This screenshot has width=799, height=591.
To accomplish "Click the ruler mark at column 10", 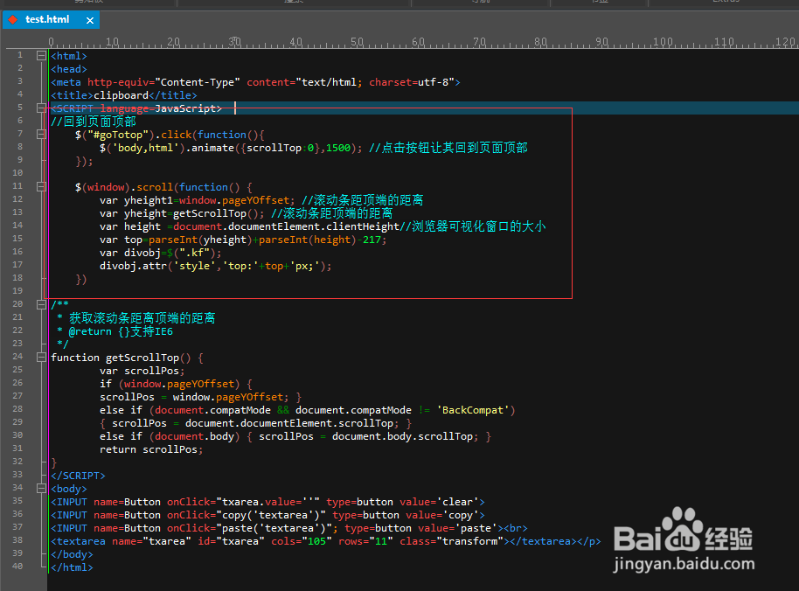I will 112,42.
